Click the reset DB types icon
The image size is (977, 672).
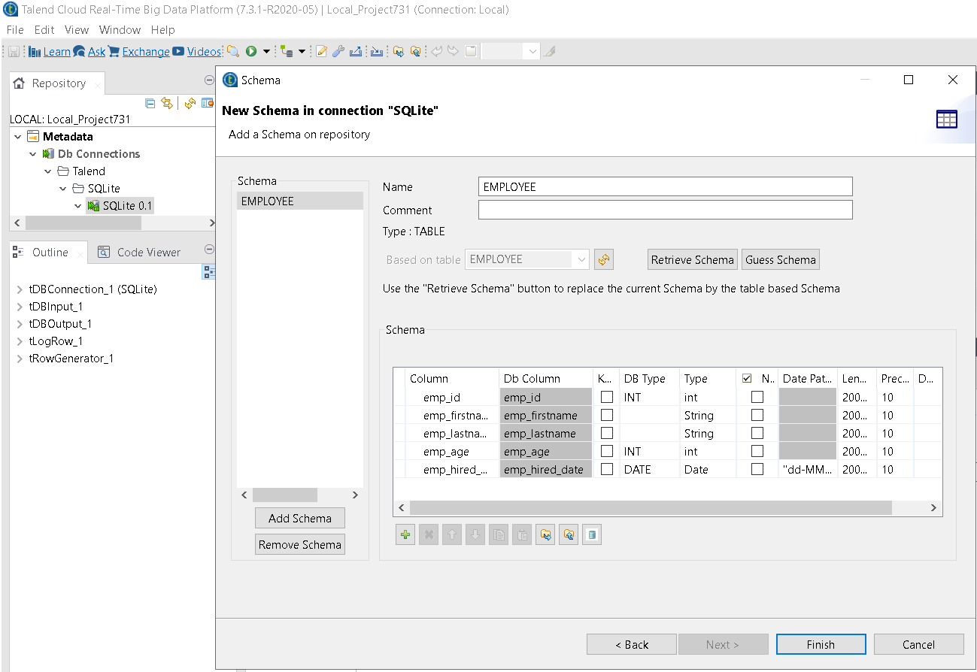click(592, 534)
